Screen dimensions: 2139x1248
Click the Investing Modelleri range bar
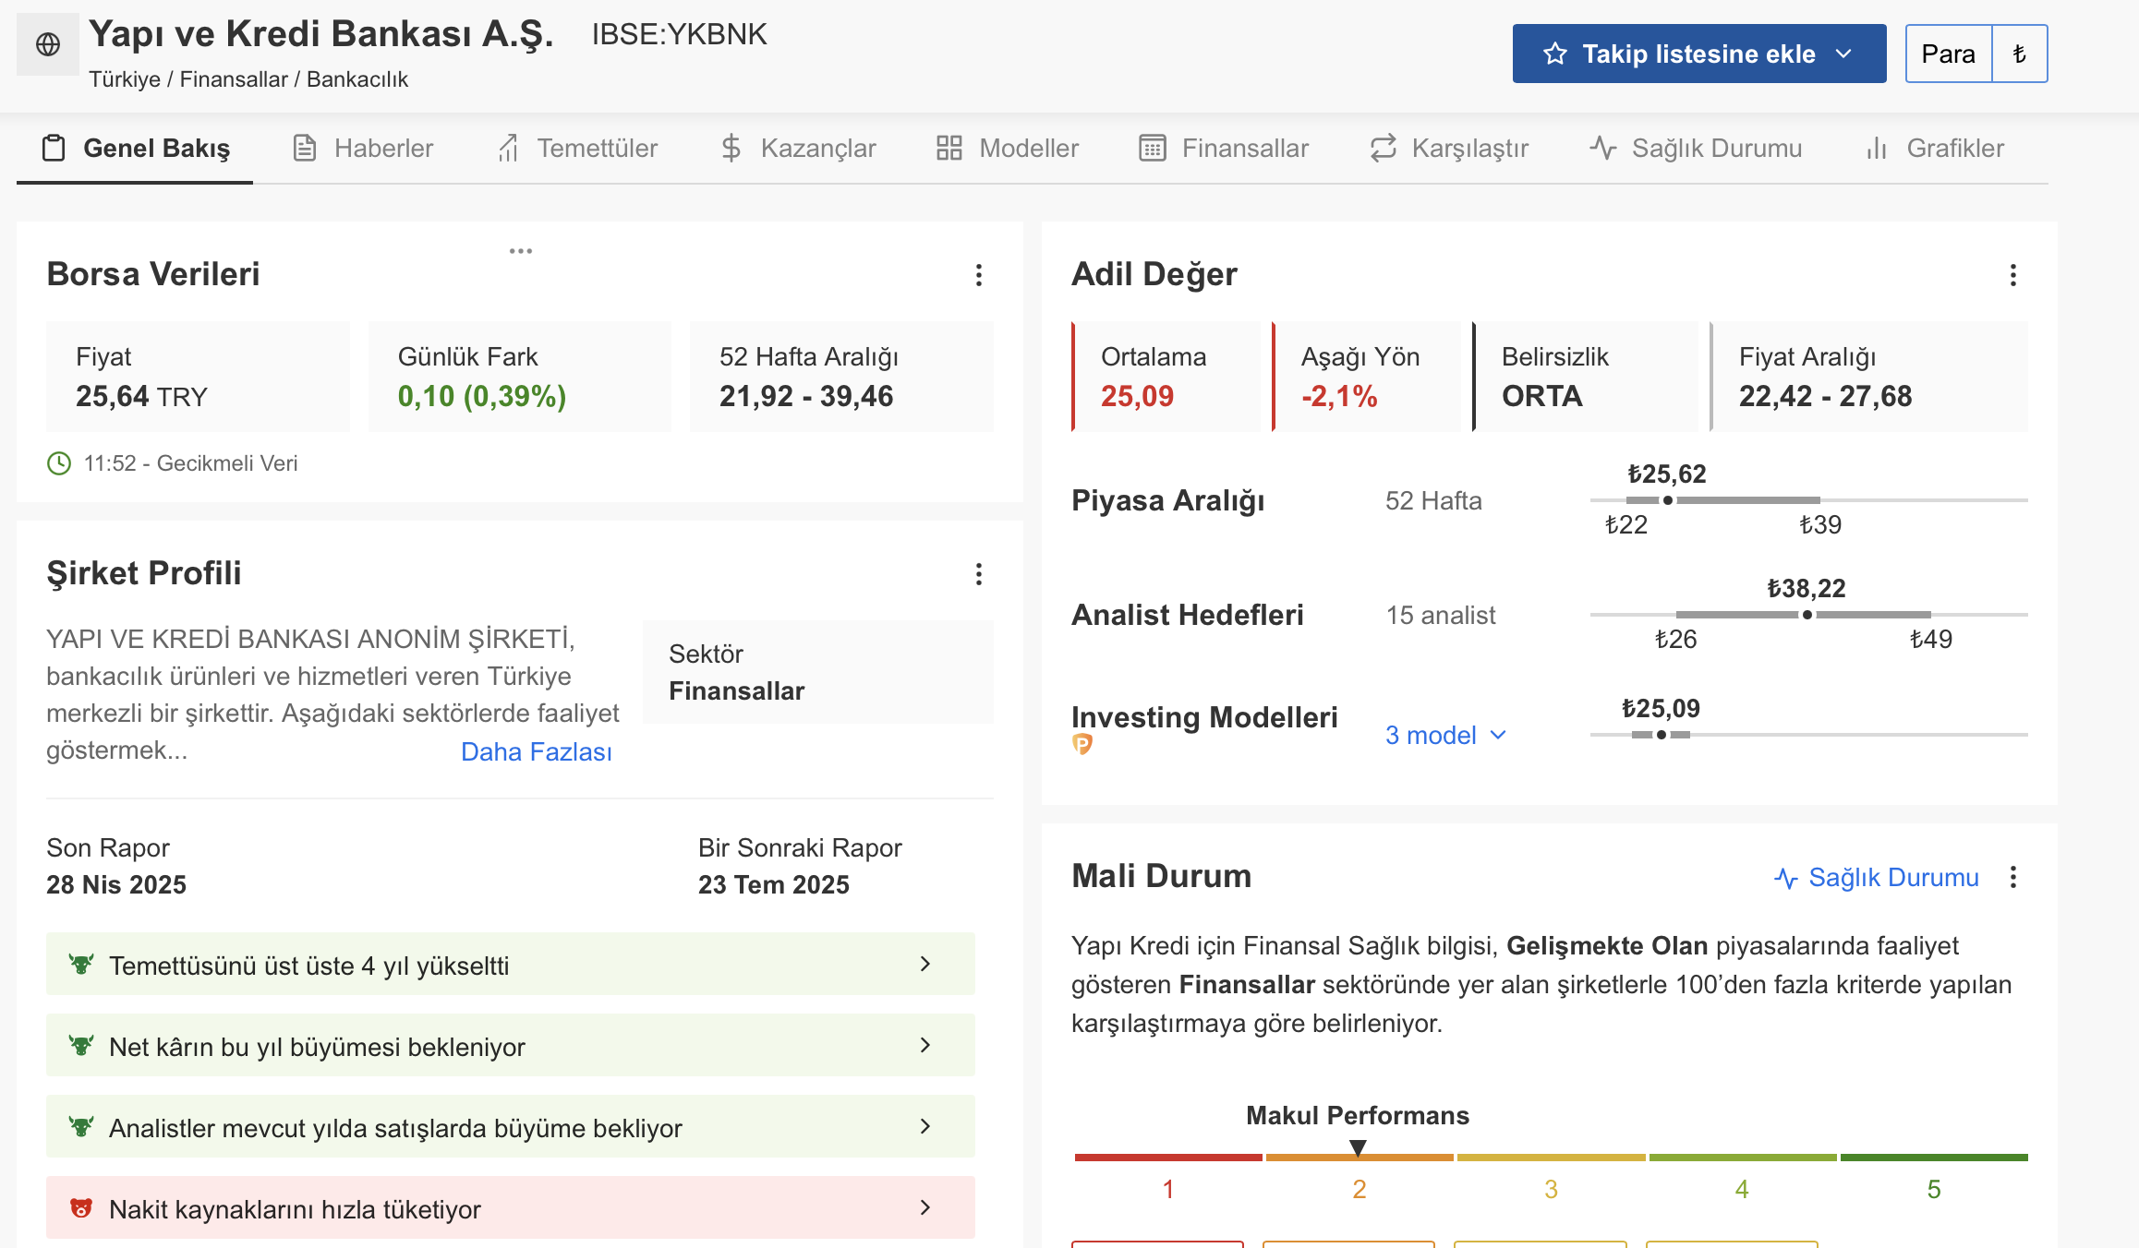[1808, 735]
